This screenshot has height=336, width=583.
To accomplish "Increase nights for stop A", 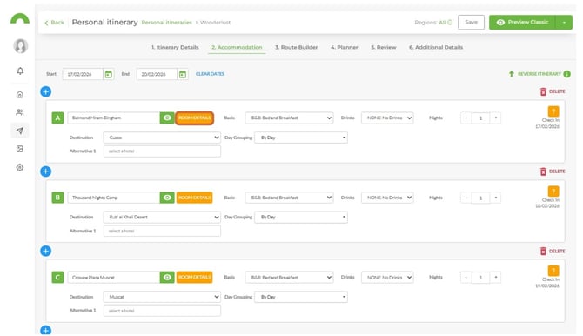I will (x=496, y=118).
